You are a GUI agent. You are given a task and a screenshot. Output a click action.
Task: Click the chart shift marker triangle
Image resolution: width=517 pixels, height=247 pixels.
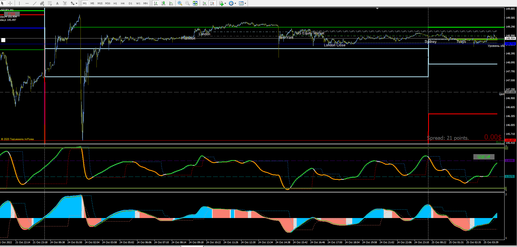coord(377,9)
